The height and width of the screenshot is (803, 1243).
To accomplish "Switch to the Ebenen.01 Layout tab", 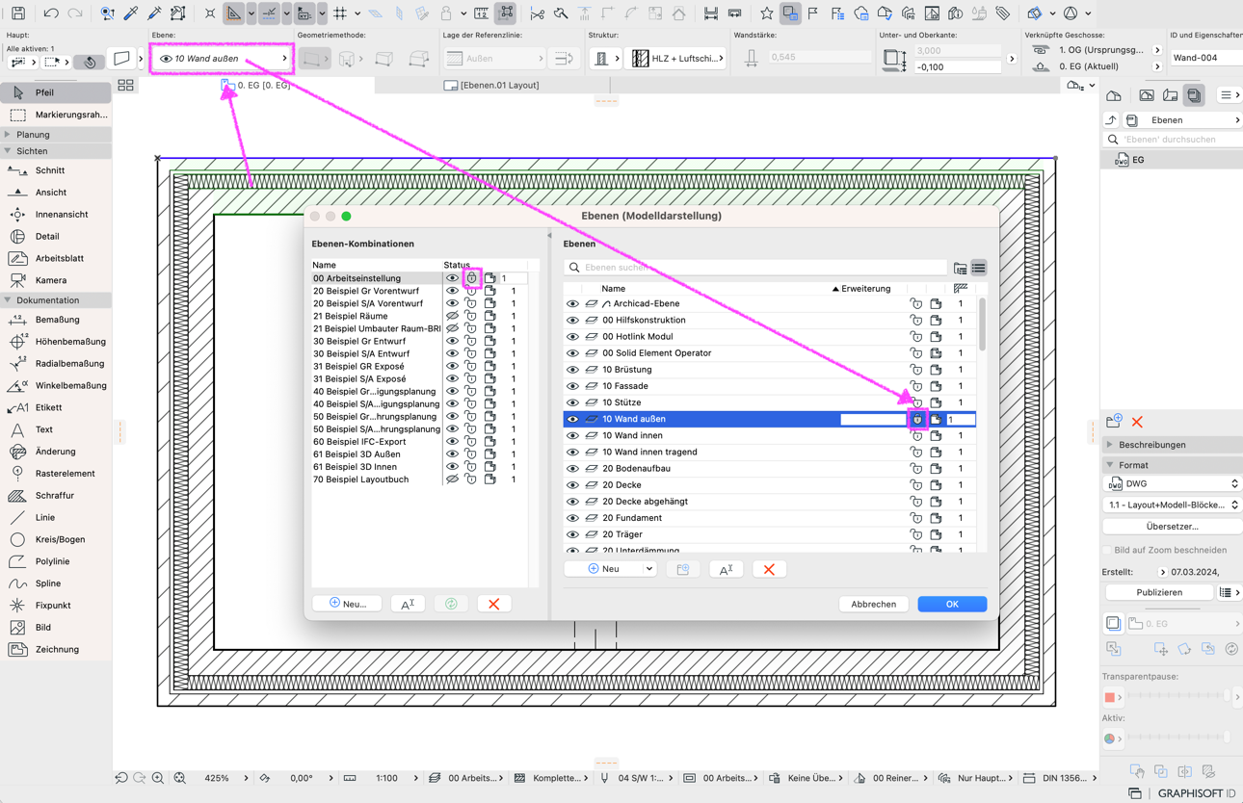I will coord(491,86).
